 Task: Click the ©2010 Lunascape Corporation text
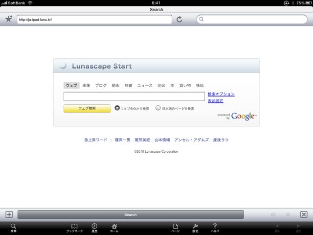(x=156, y=151)
